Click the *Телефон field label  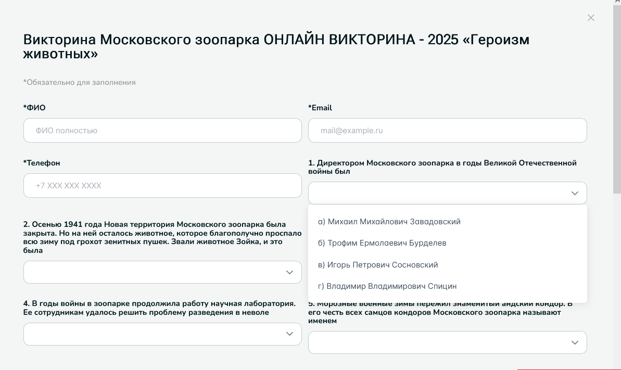point(42,163)
